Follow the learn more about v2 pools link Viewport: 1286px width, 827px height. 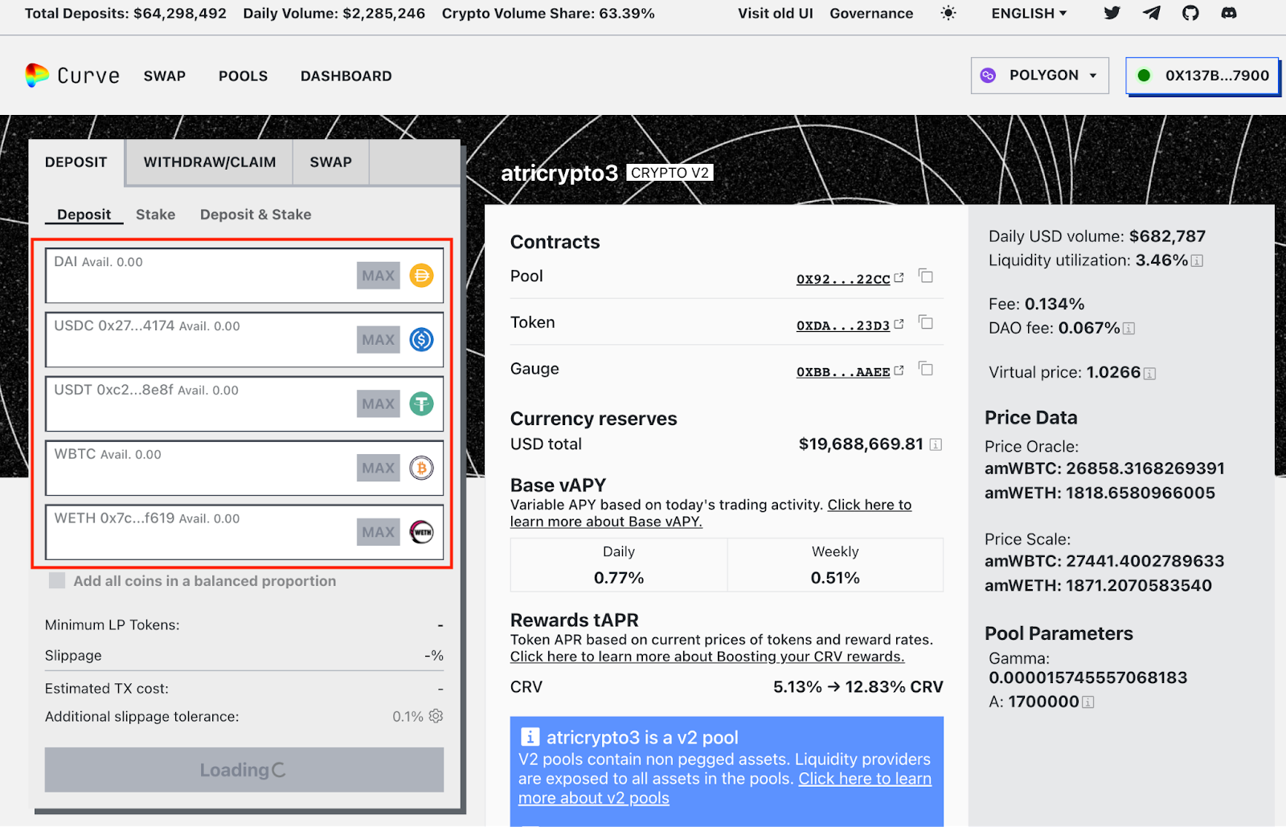point(725,788)
